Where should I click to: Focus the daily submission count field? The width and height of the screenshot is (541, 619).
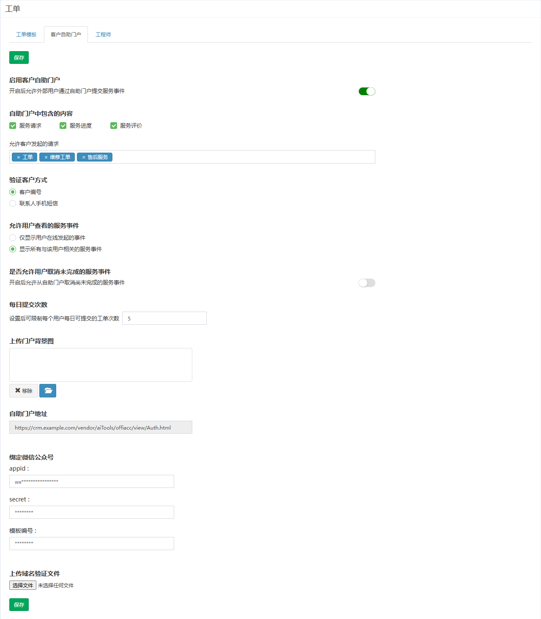[164, 318]
